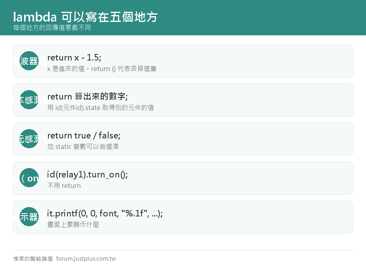Select the subtitle '每個地方的回傳值意義不同'
Image resolution: width=366 pixels, height=268 pixels.
[x=52, y=28]
